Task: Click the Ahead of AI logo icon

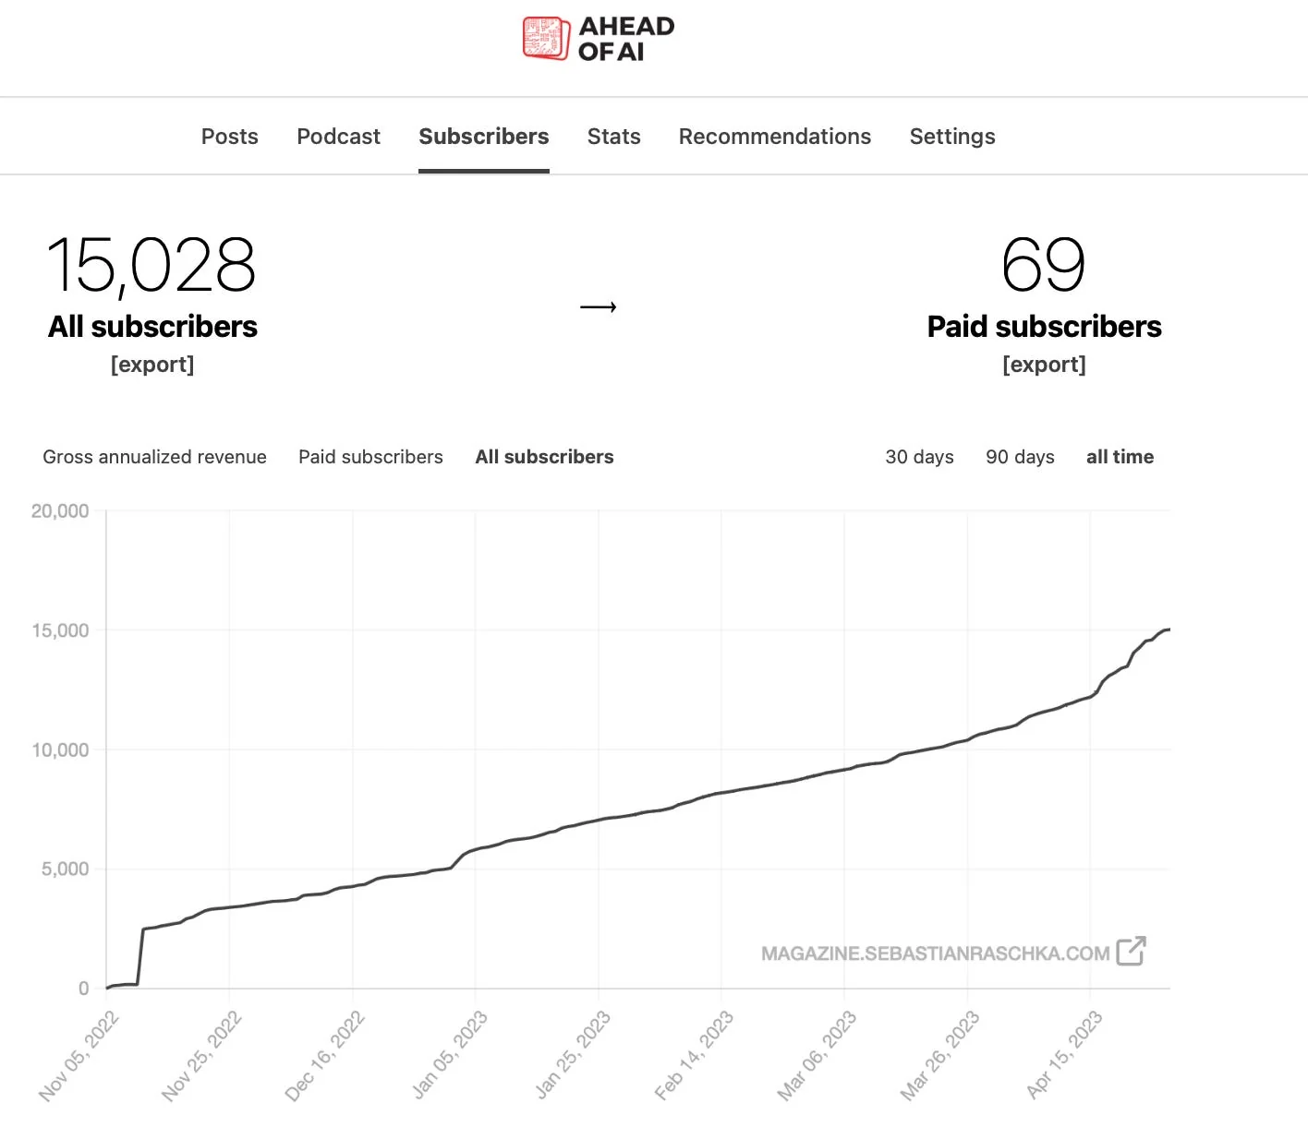Action: [546, 38]
